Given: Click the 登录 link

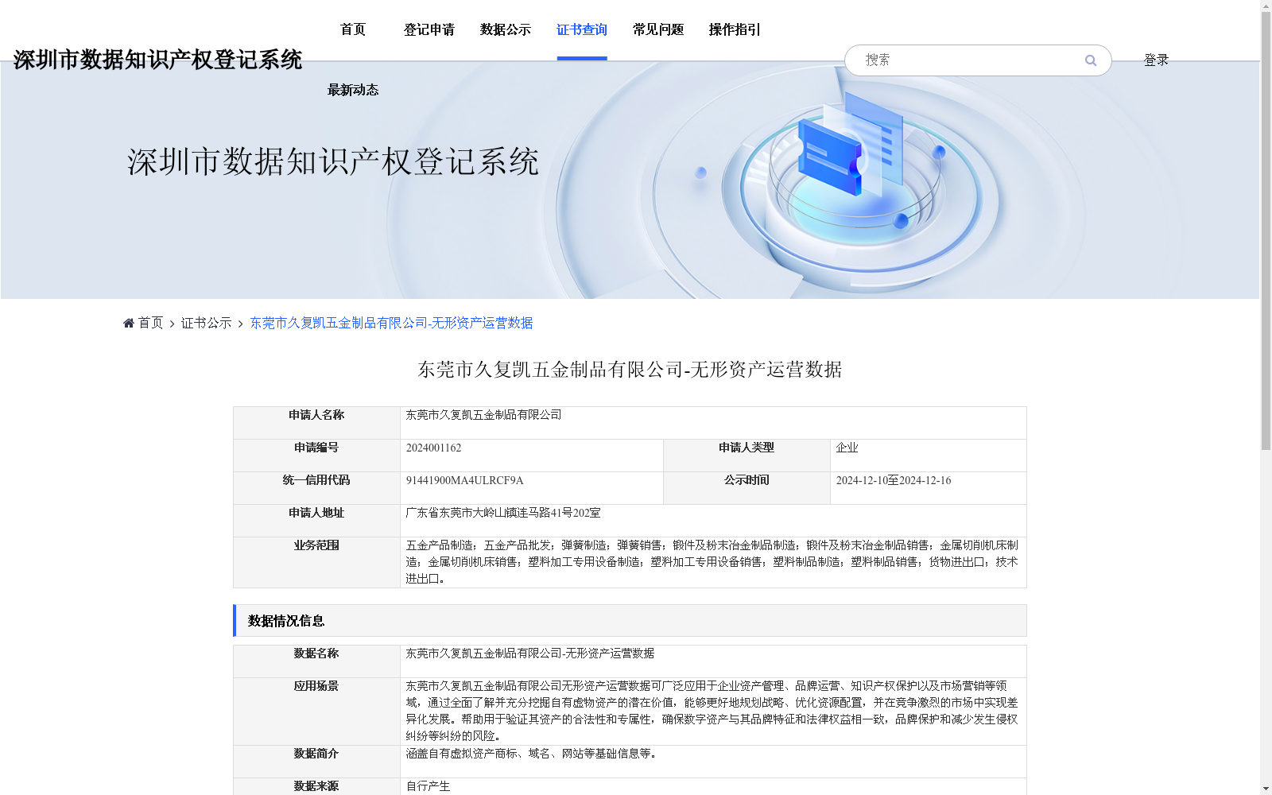Looking at the screenshot, I should 1156,60.
